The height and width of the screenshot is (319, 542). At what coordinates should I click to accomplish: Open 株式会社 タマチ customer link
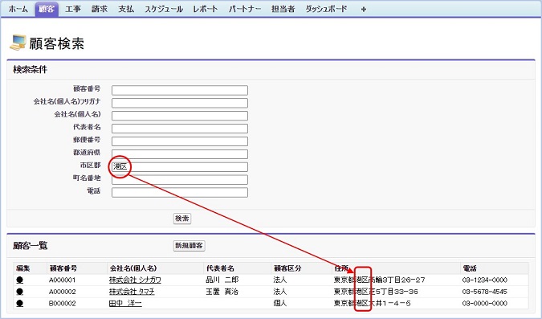(x=132, y=292)
